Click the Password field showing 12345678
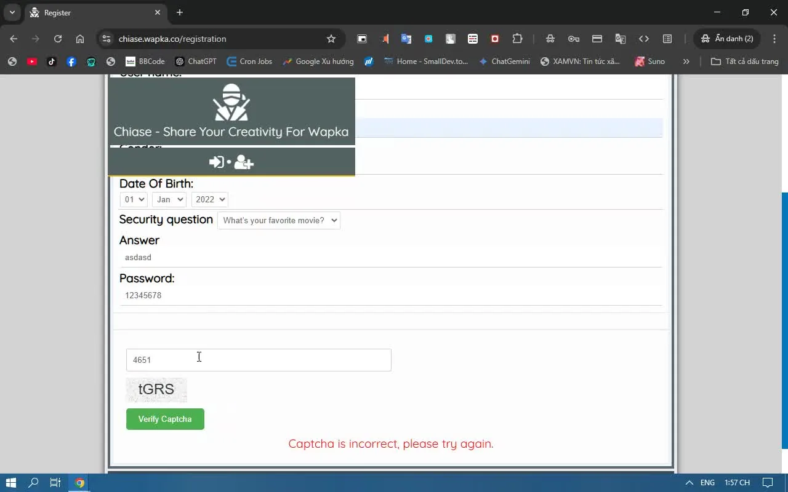The image size is (788, 492). (390, 295)
